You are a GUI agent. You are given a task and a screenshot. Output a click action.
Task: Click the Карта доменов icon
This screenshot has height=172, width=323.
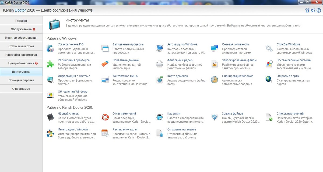160,80
